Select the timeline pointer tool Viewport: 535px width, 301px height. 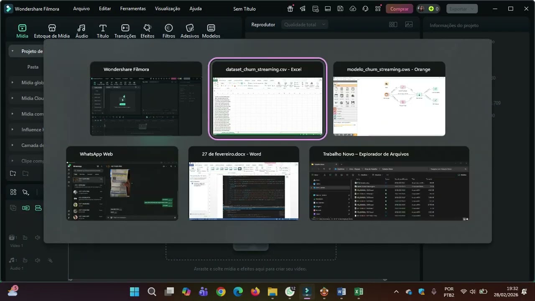click(26, 192)
